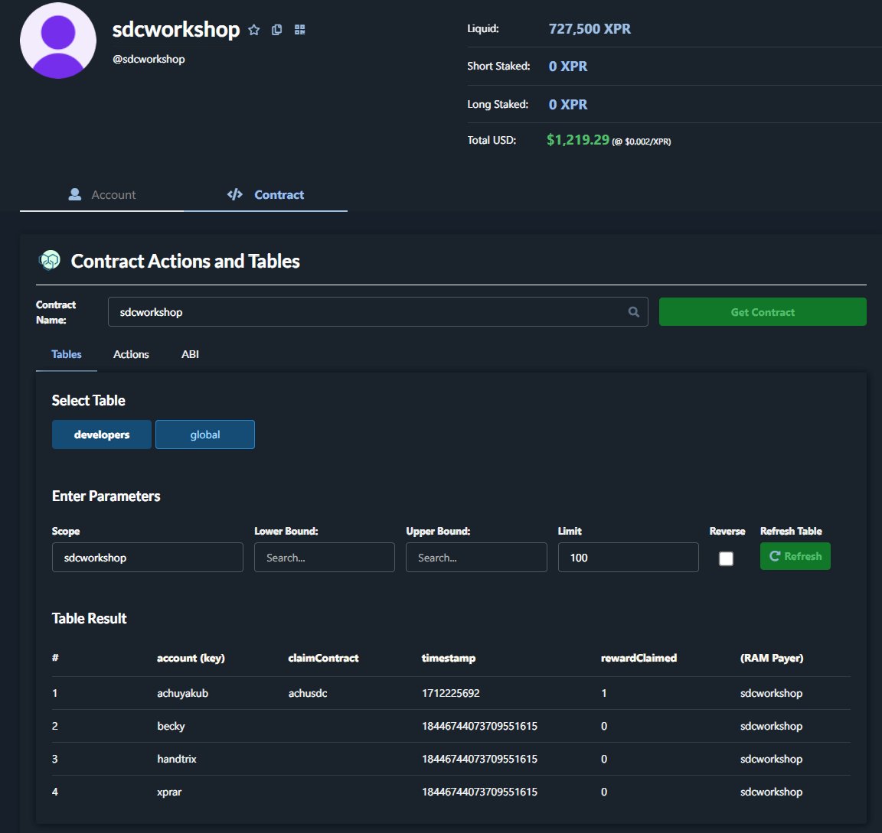The image size is (882, 833).
Task: Click the Short Staked 0 XPR value
Action: coord(567,67)
